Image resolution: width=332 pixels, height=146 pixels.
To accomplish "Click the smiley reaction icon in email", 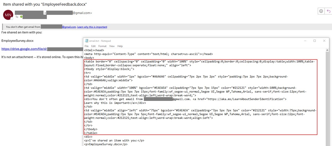I will tap(321, 11).
